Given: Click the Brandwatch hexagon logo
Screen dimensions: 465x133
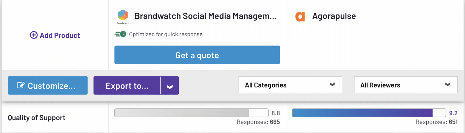Looking at the screenshot, I should click(x=123, y=15).
